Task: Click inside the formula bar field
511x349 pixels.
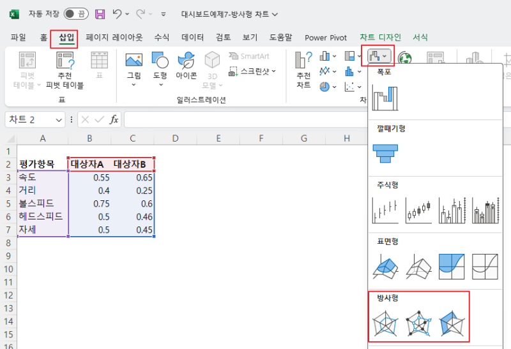Action: pyautogui.click(x=246, y=120)
